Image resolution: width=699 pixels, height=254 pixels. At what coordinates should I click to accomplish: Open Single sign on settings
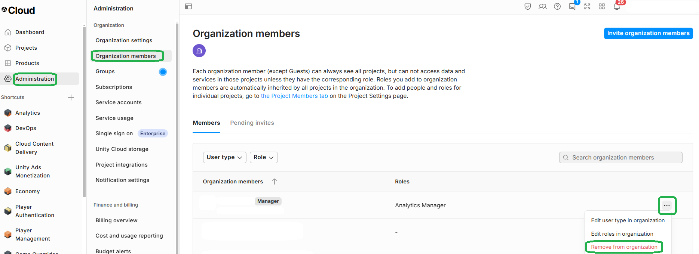click(114, 133)
